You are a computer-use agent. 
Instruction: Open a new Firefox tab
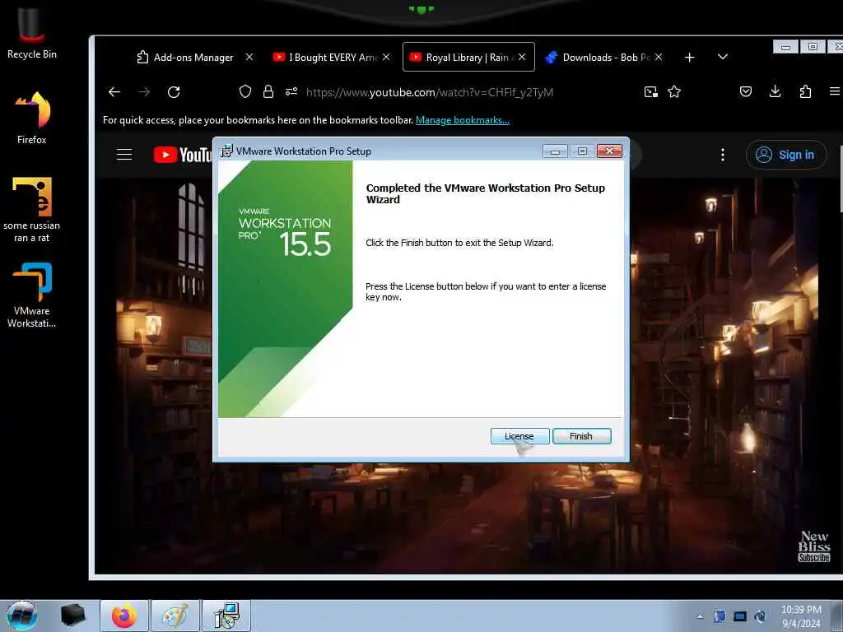[x=690, y=57]
